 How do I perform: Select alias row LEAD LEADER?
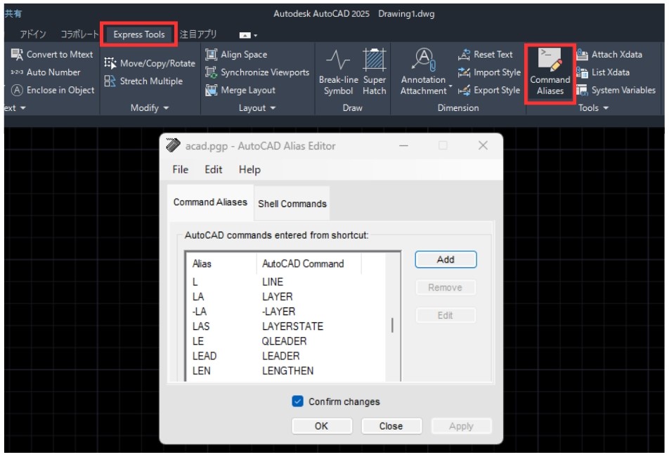click(x=286, y=356)
